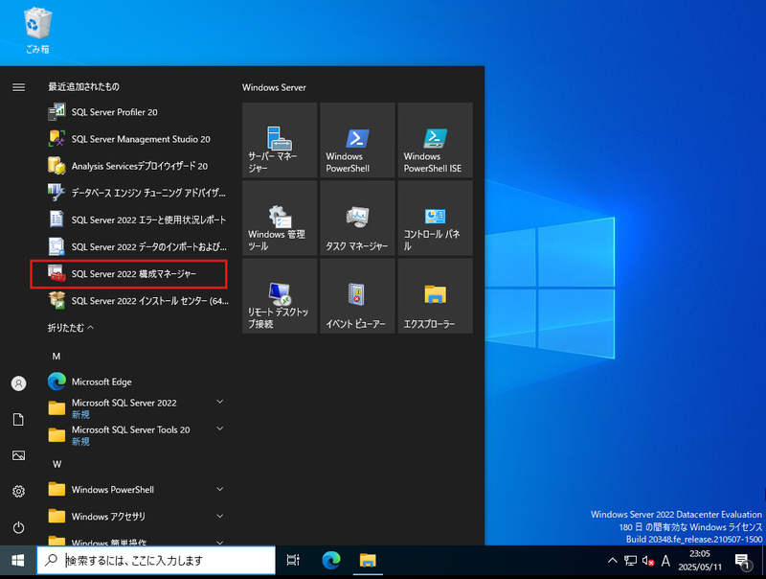The width and height of the screenshot is (766, 579).
Task: Open Task View on the taskbar
Action: 293,561
